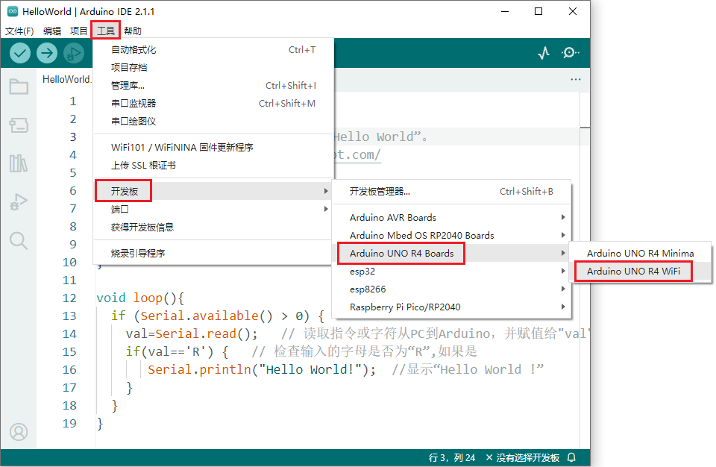Switch to the HelloWorld editor tab
Screen dimensions: 716x467
(x=66, y=80)
